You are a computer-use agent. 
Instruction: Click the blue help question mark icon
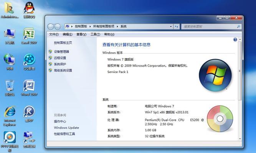click(x=235, y=40)
